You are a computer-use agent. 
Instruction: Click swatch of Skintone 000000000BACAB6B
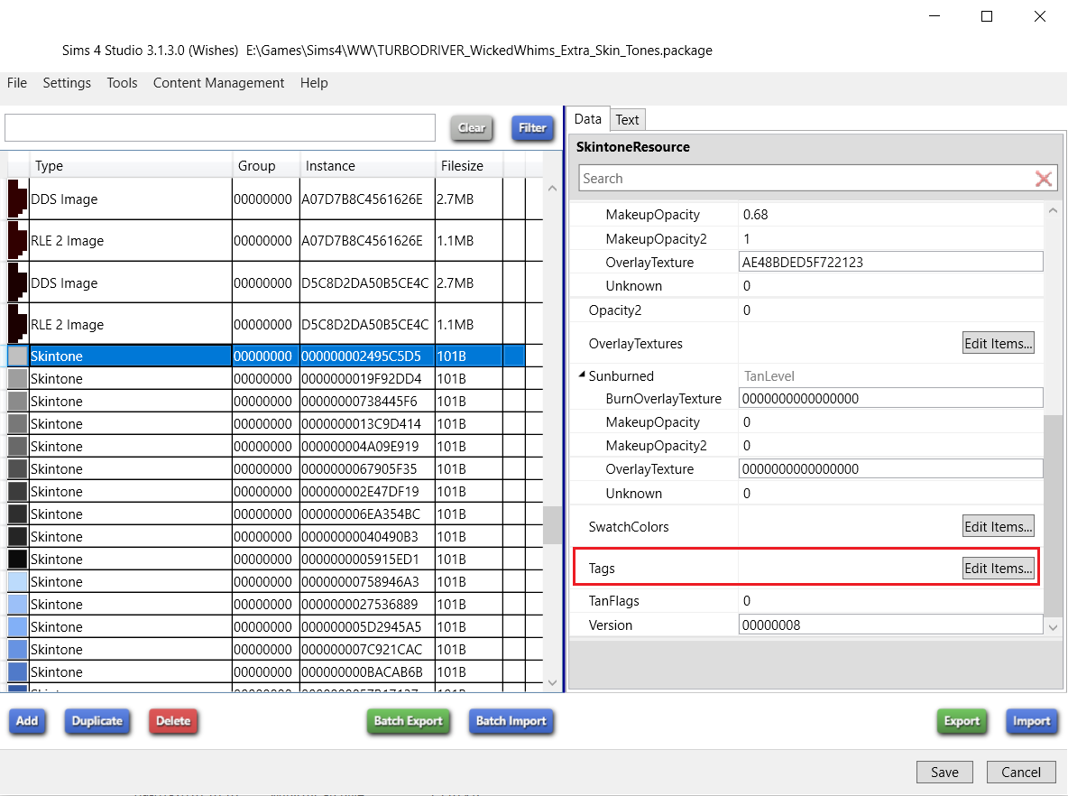pos(18,672)
